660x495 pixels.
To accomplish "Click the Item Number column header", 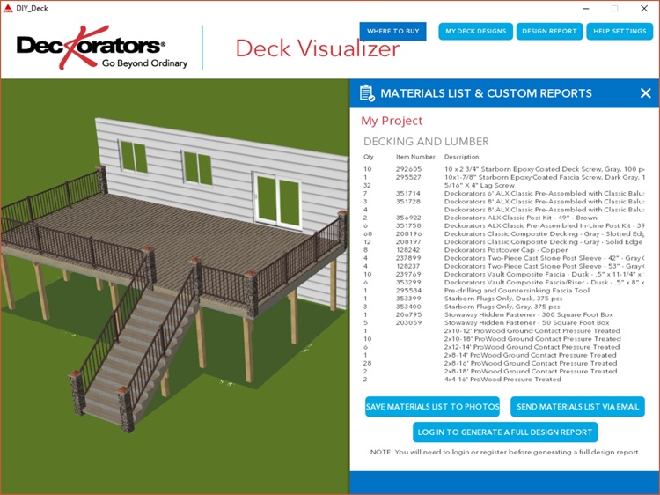I will [x=415, y=157].
